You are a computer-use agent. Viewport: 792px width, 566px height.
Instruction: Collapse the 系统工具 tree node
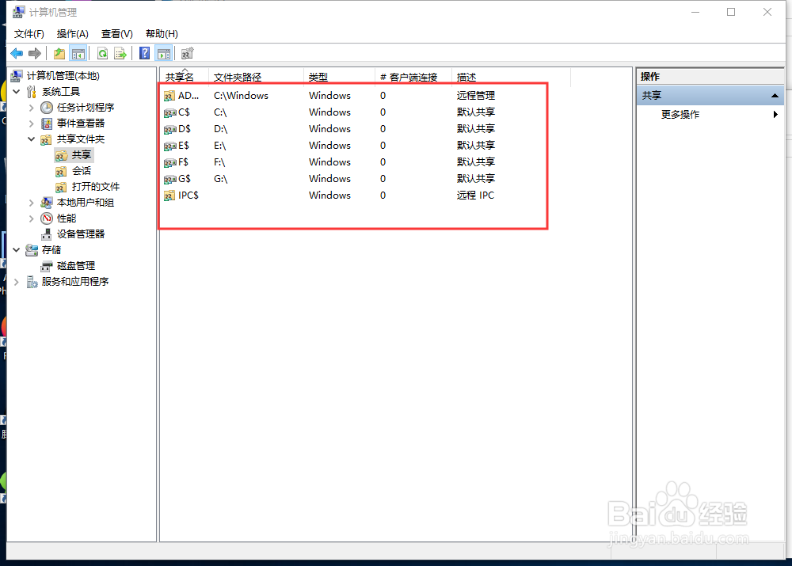[x=16, y=91]
